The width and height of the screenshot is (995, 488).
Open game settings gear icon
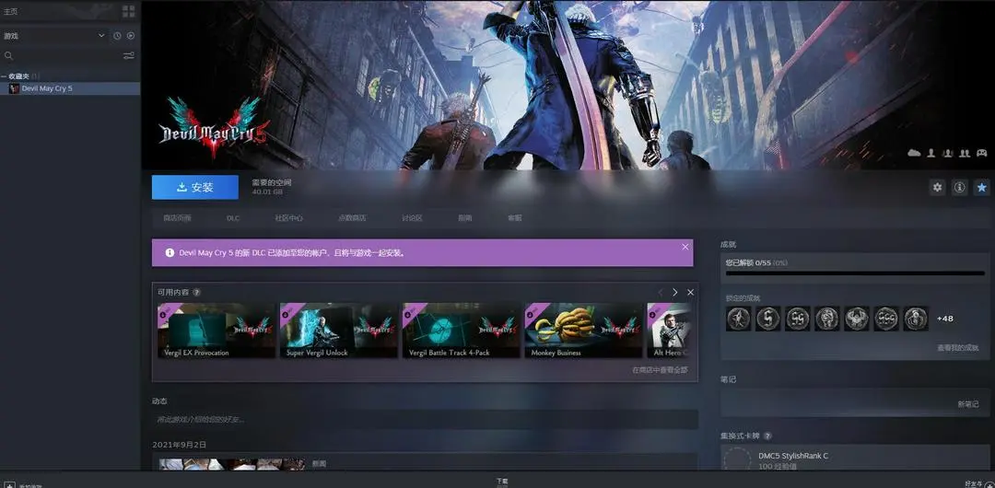pyautogui.click(x=937, y=187)
